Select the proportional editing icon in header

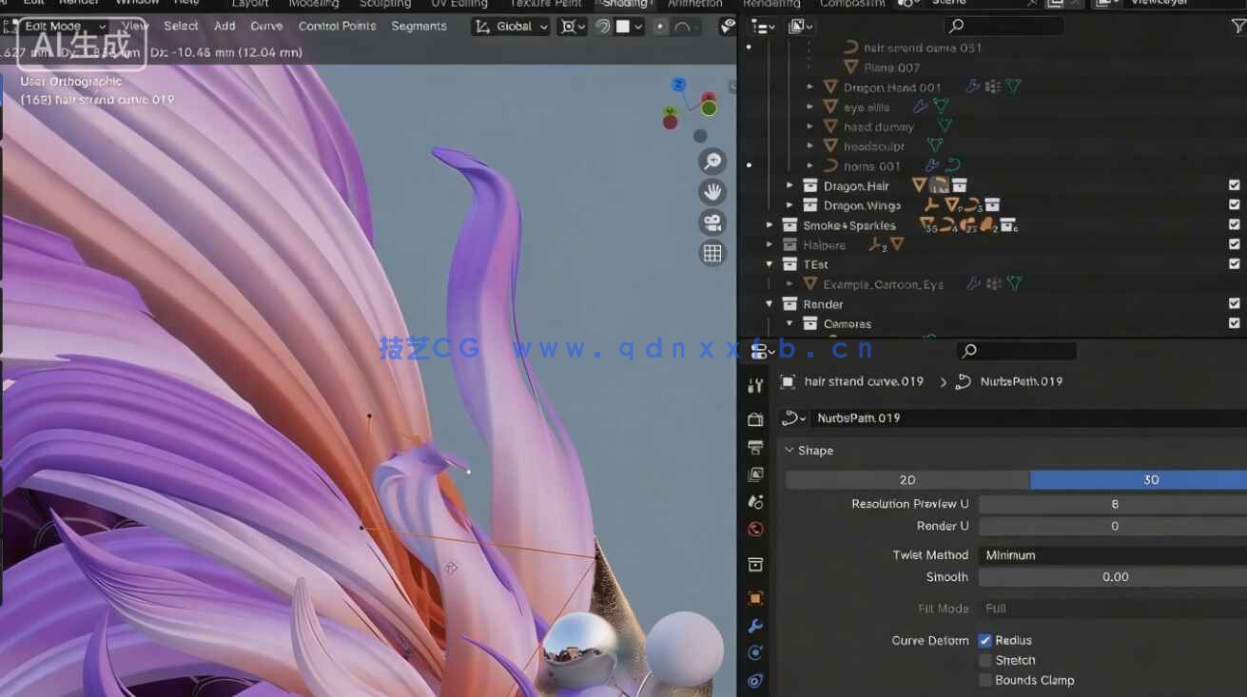pyautogui.click(x=660, y=26)
